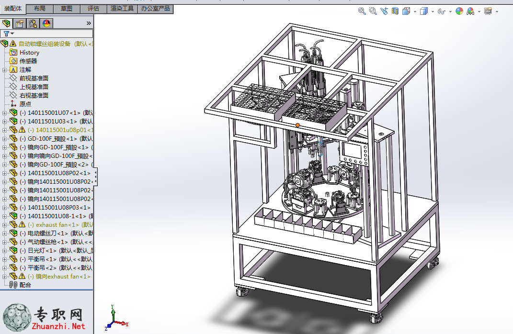Image resolution: width=513 pixels, height=334 pixels.
Task: Open the View Orientation cube icon
Action: click(406, 11)
